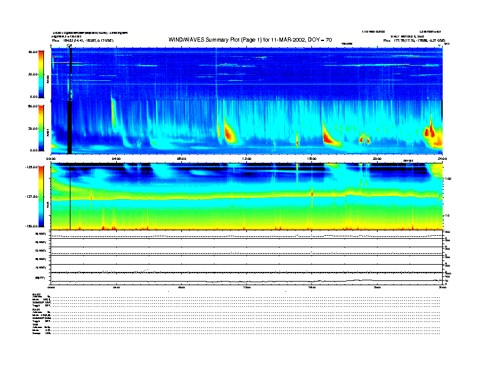Click the 20.00 tick on RAD2 color scale
This screenshot has height=369, width=477.
(x=33, y=74)
